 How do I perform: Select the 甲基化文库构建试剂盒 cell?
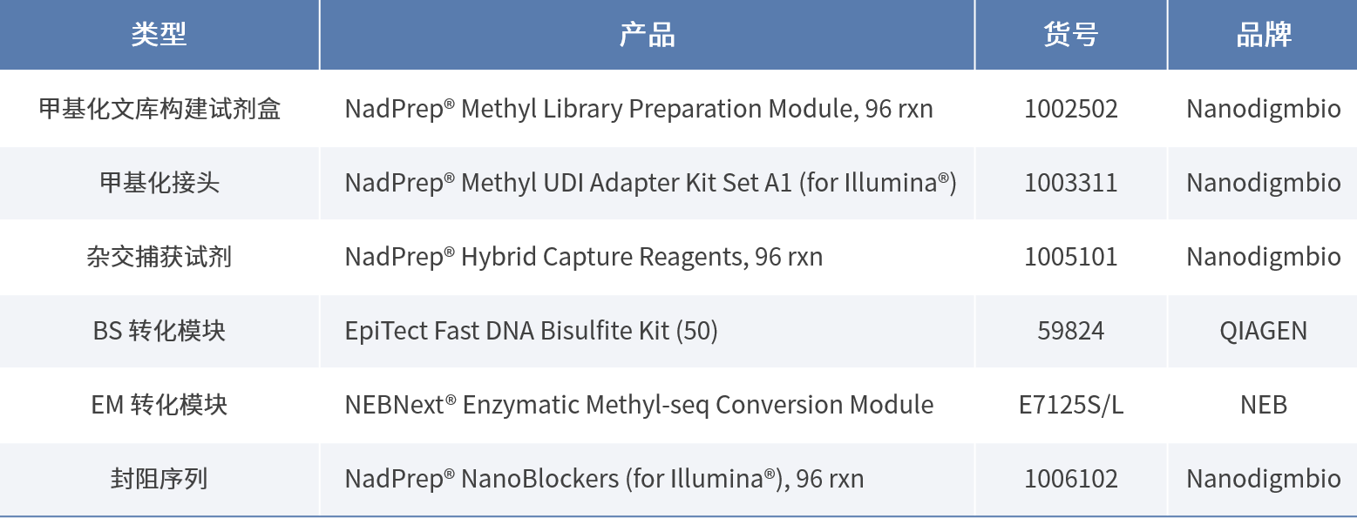click(x=159, y=109)
